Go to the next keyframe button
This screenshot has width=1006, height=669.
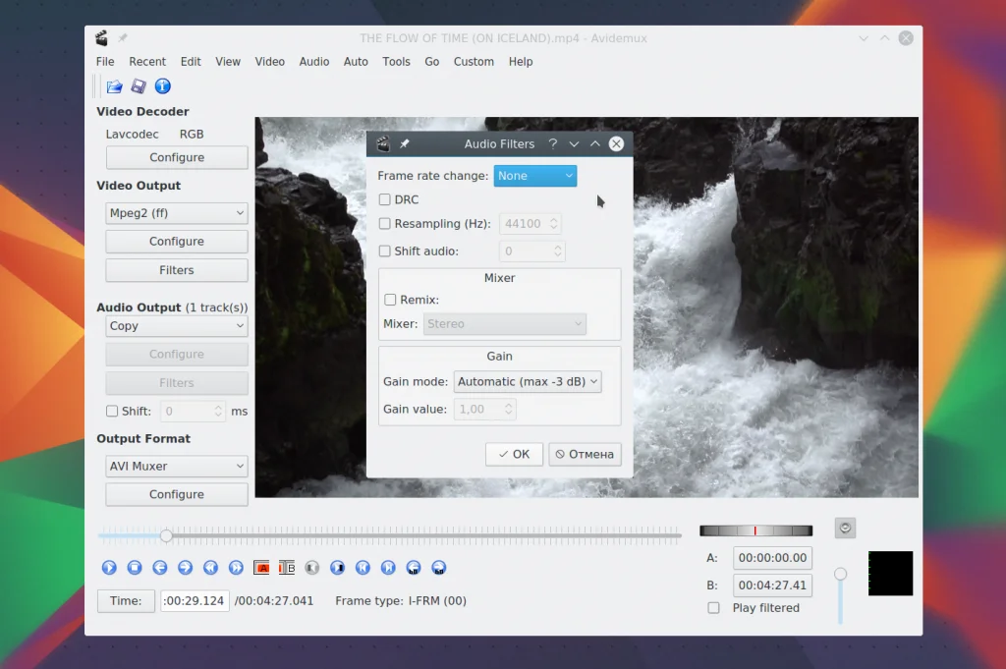coord(236,567)
